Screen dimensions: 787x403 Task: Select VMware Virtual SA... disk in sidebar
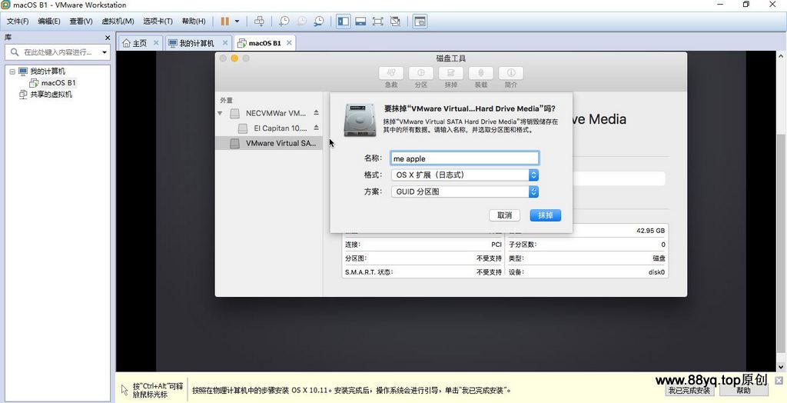tap(268, 143)
